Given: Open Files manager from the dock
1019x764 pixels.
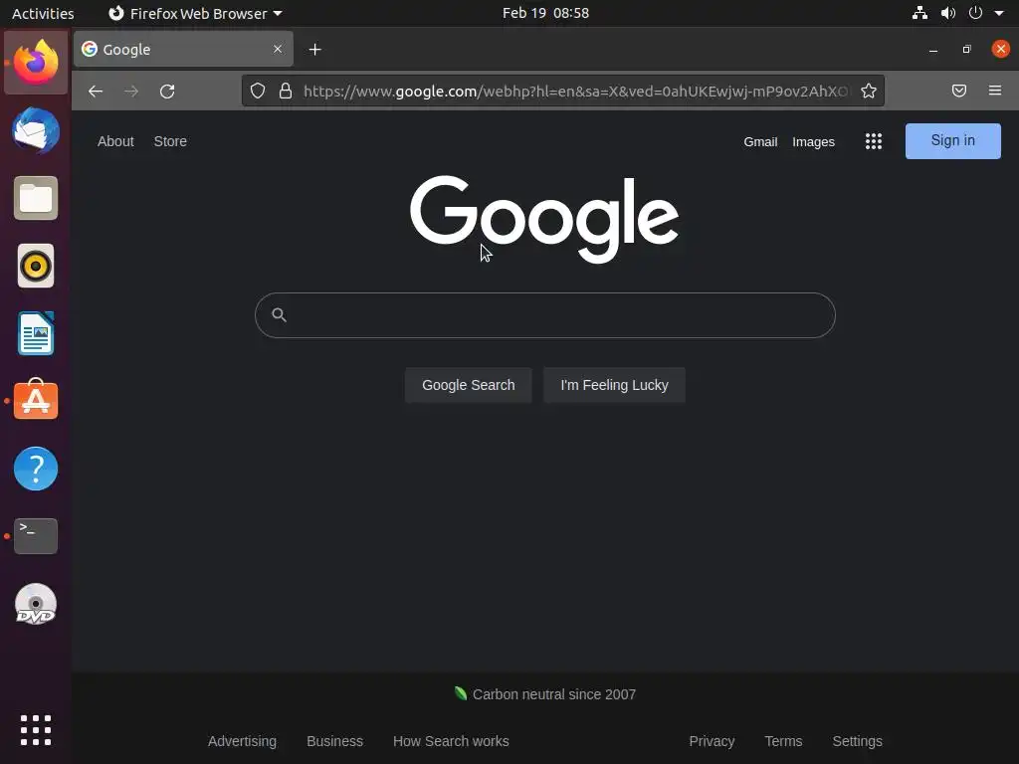Looking at the screenshot, I should 36,198.
